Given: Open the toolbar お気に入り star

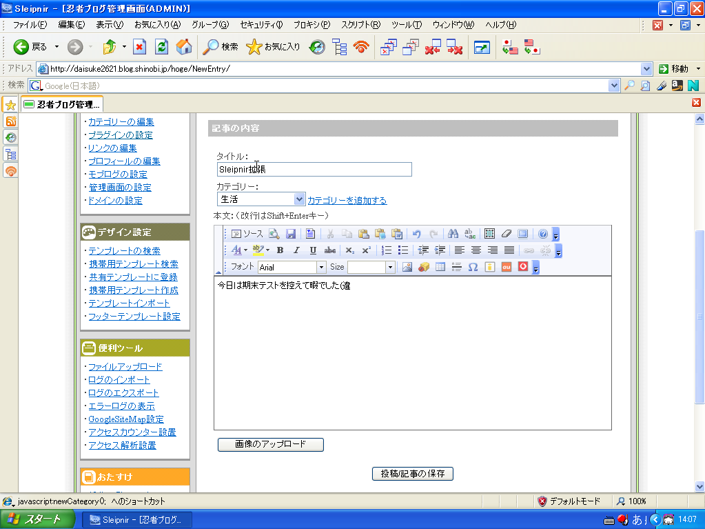Looking at the screenshot, I should point(273,46).
